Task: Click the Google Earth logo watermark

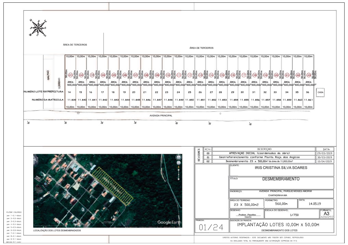Action: tap(169, 222)
